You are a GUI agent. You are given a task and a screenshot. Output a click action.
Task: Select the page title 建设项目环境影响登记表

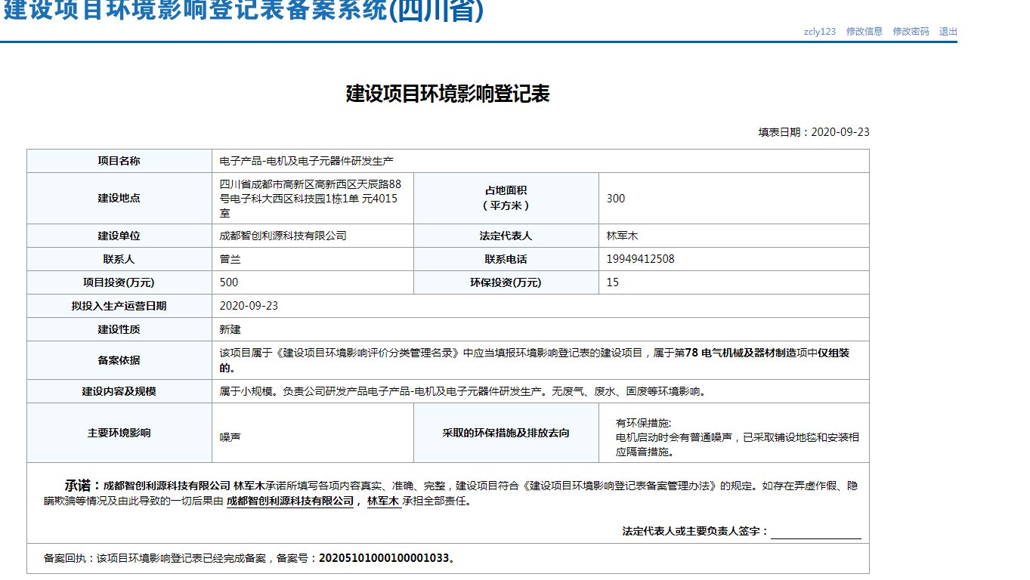coord(448,94)
